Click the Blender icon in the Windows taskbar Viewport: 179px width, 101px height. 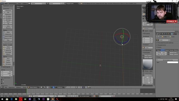point(53,99)
